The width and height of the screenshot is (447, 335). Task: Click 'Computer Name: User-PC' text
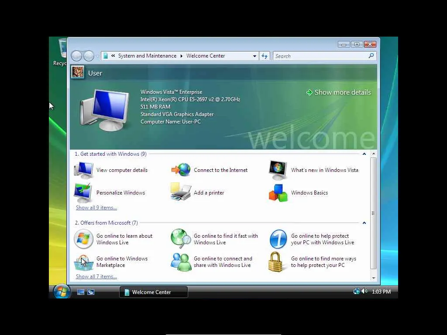click(171, 122)
